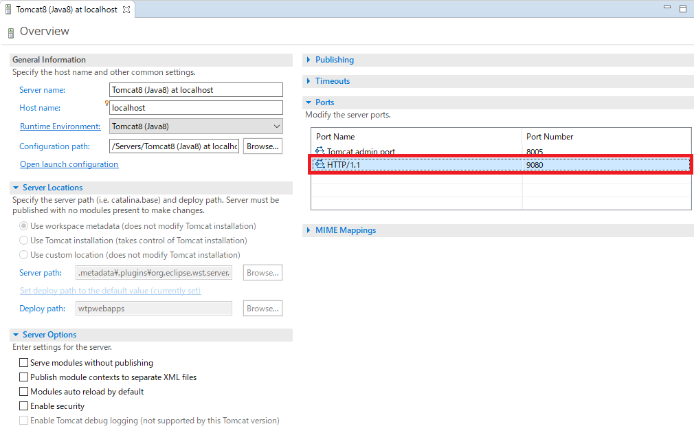Click the server icon next to Overview heading

(x=11, y=31)
